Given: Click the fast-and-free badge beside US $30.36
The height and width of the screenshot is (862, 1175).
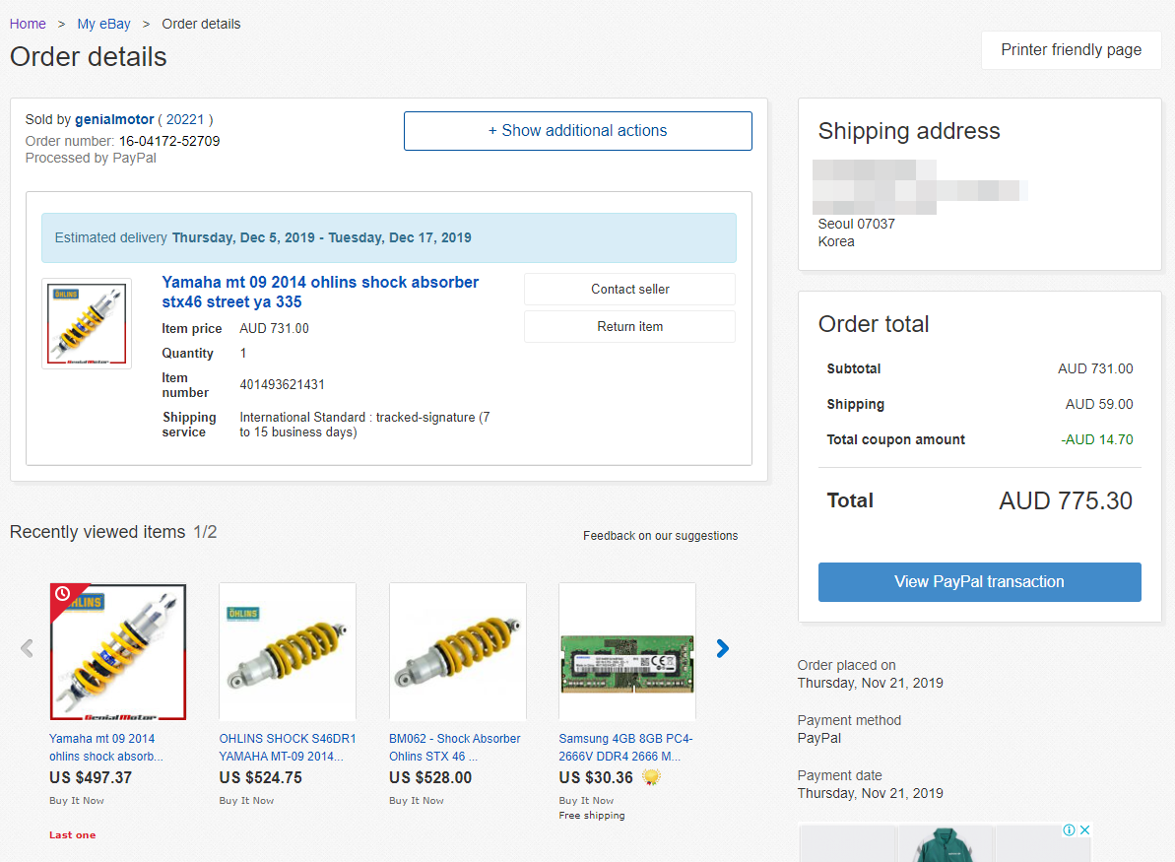Looking at the screenshot, I should [x=651, y=777].
